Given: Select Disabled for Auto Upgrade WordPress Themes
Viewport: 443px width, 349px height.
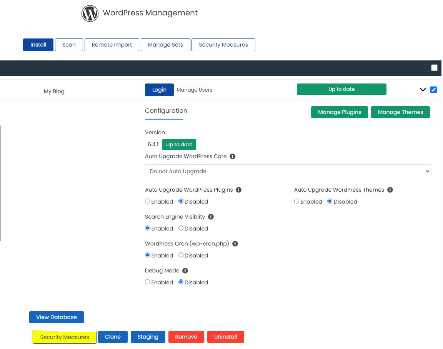Looking at the screenshot, I should [x=330, y=201].
